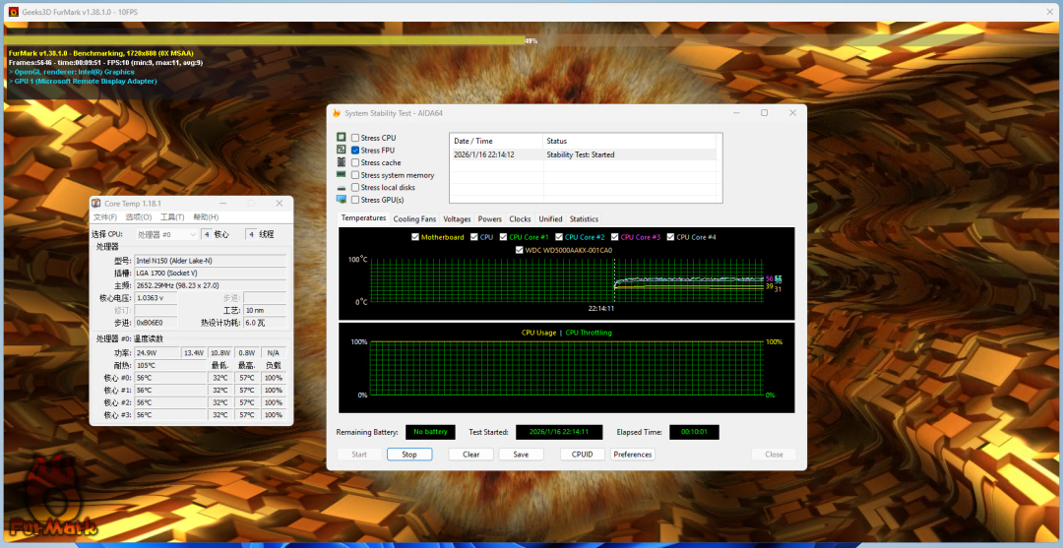This screenshot has width=1063, height=548.
Task: Enable the Stress CPU checkbox
Action: [x=355, y=138]
